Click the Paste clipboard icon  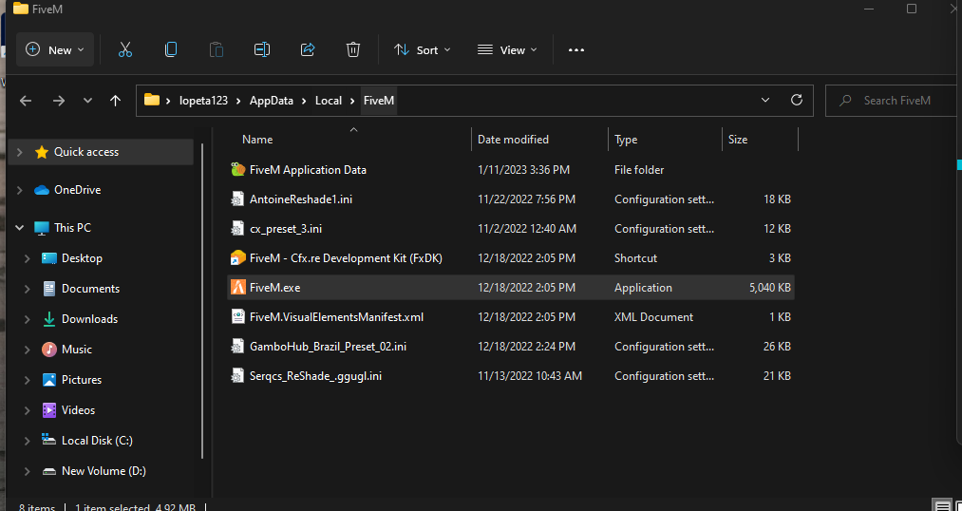click(217, 49)
